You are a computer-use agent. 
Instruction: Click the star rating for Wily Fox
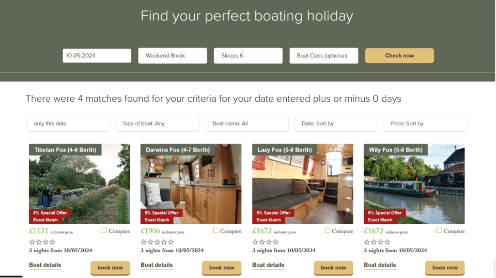[377, 242]
